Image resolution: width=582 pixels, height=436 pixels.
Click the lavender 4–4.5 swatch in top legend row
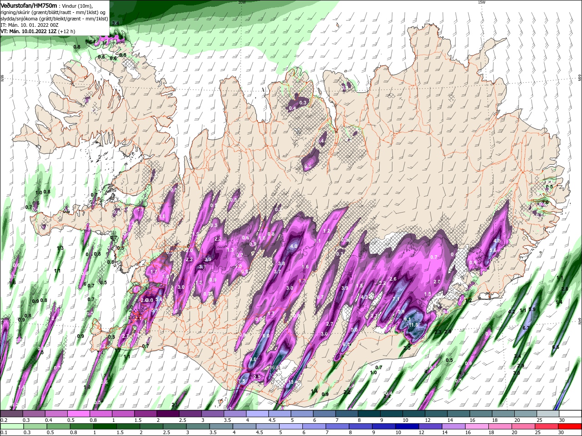[256, 414]
